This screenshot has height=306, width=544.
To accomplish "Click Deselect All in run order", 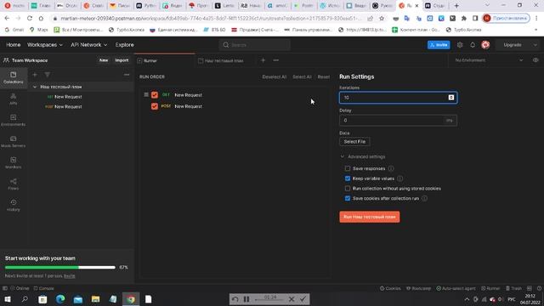I will (x=274, y=76).
